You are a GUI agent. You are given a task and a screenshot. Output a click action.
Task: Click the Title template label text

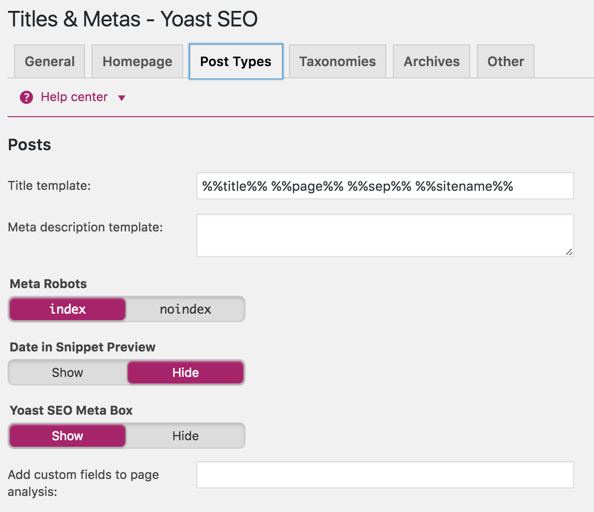(x=49, y=186)
